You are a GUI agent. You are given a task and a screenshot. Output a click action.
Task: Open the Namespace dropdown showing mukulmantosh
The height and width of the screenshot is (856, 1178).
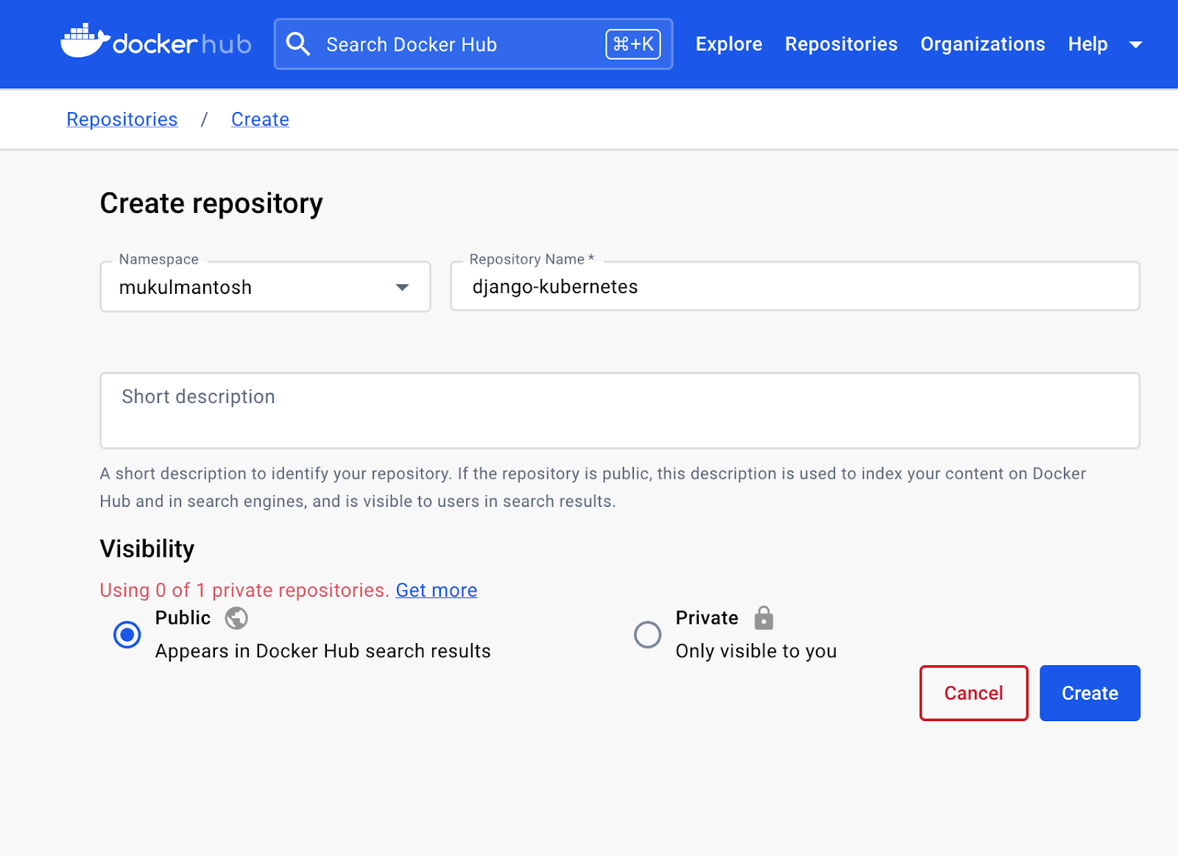(265, 287)
